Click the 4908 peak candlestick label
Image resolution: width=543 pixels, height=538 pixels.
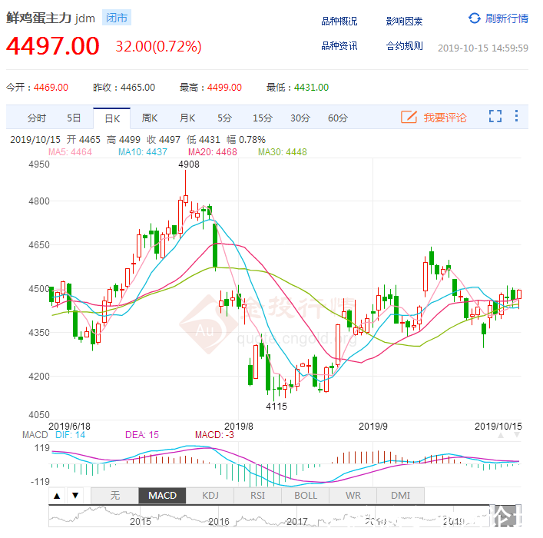[x=188, y=164]
